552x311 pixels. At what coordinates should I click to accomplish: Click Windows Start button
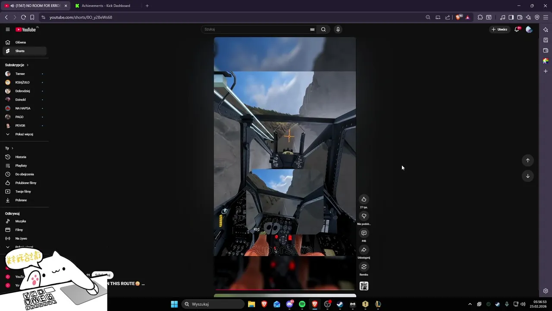click(174, 304)
